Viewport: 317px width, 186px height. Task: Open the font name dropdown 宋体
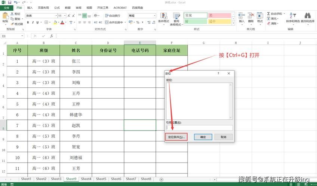(x=56, y=16)
